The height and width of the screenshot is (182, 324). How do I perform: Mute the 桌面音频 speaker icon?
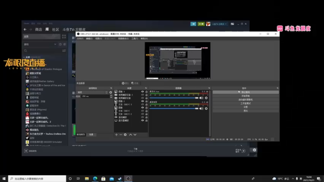tap(201, 108)
